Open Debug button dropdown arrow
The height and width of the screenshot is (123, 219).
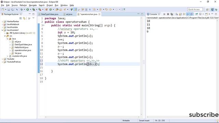tap(24, 10)
